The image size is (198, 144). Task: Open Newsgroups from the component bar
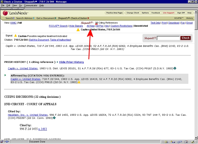(x=180, y=142)
